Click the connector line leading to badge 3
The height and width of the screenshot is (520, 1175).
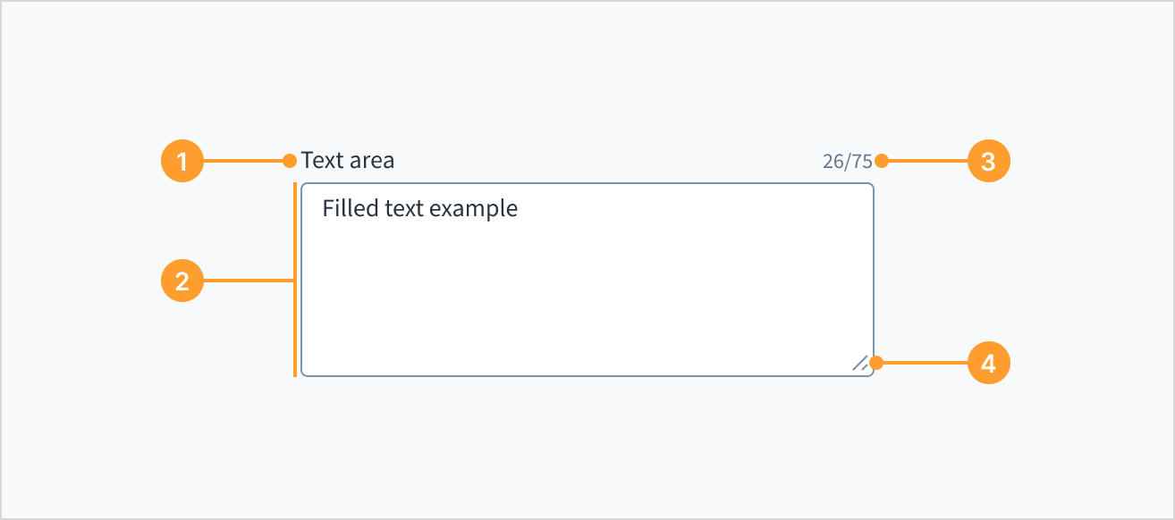coord(930,161)
